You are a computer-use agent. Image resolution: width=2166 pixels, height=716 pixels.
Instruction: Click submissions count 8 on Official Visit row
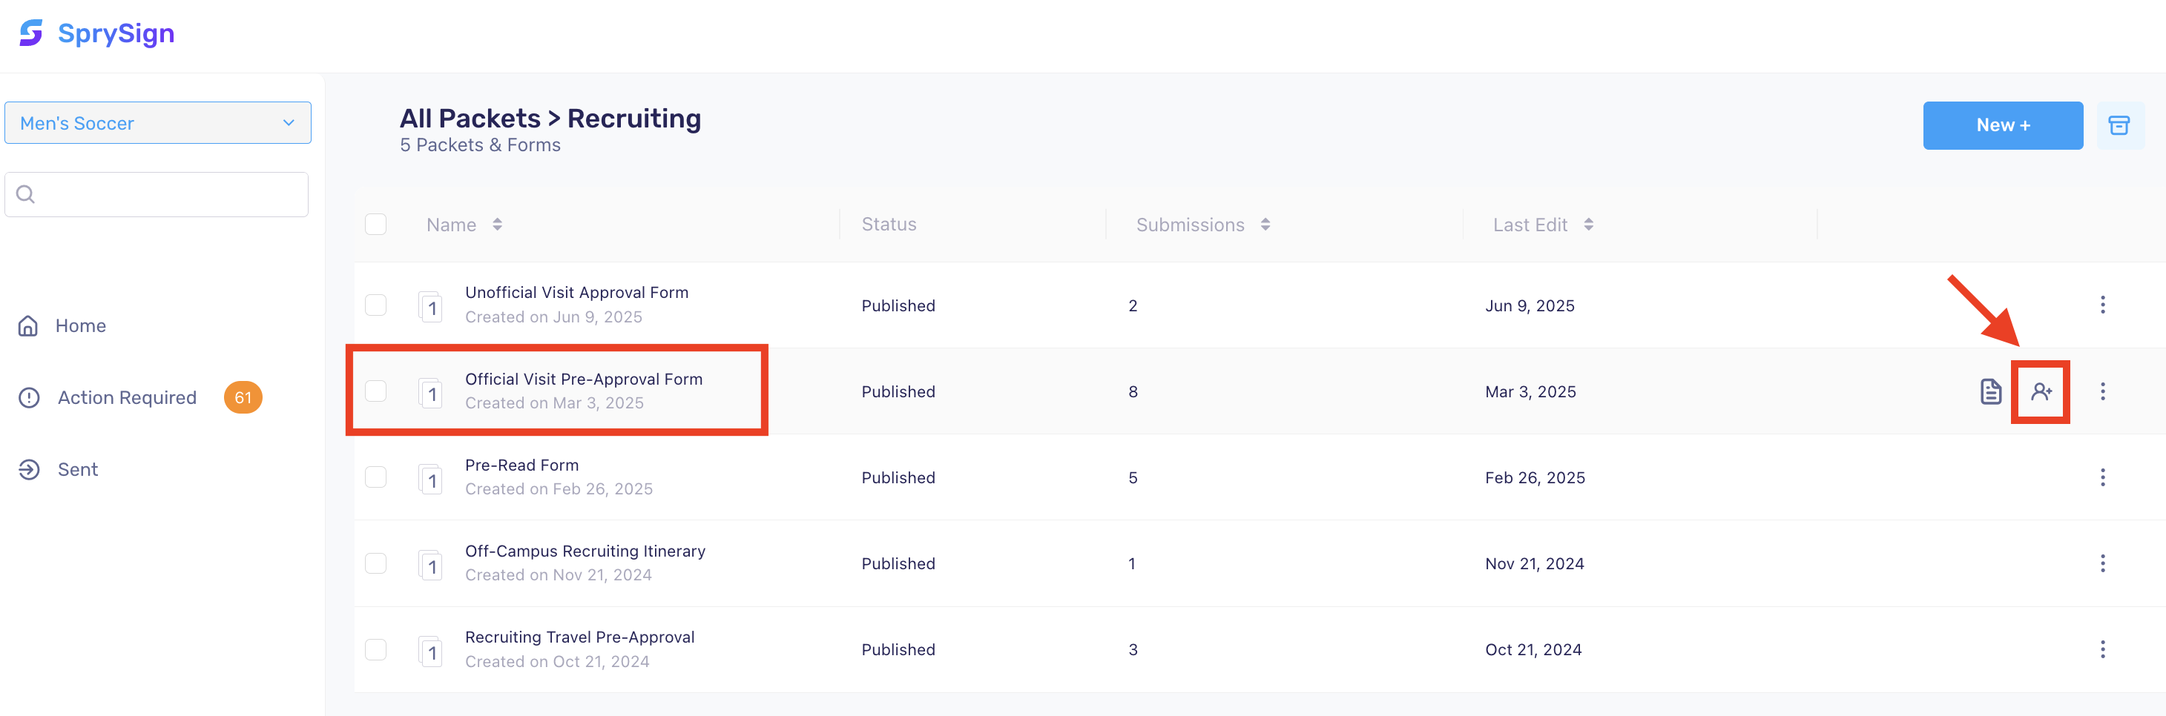[x=1133, y=391]
